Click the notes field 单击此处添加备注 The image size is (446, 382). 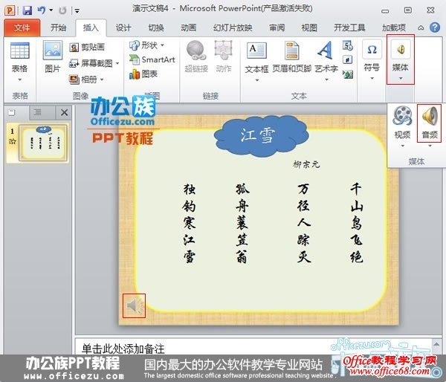pyautogui.click(x=123, y=349)
